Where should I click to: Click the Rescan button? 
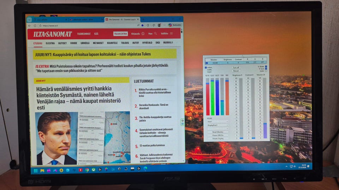(236, 71)
